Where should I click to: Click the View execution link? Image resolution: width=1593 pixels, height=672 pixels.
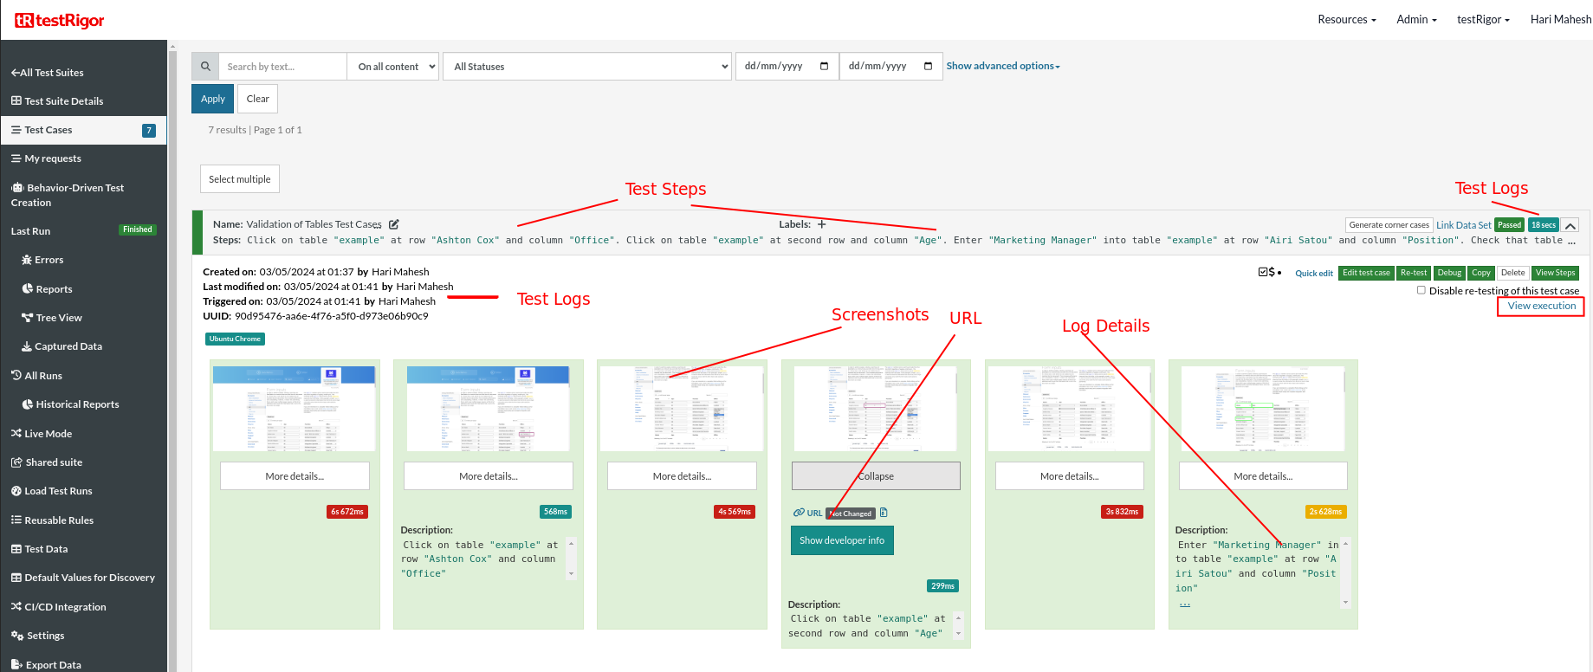point(1541,306)
